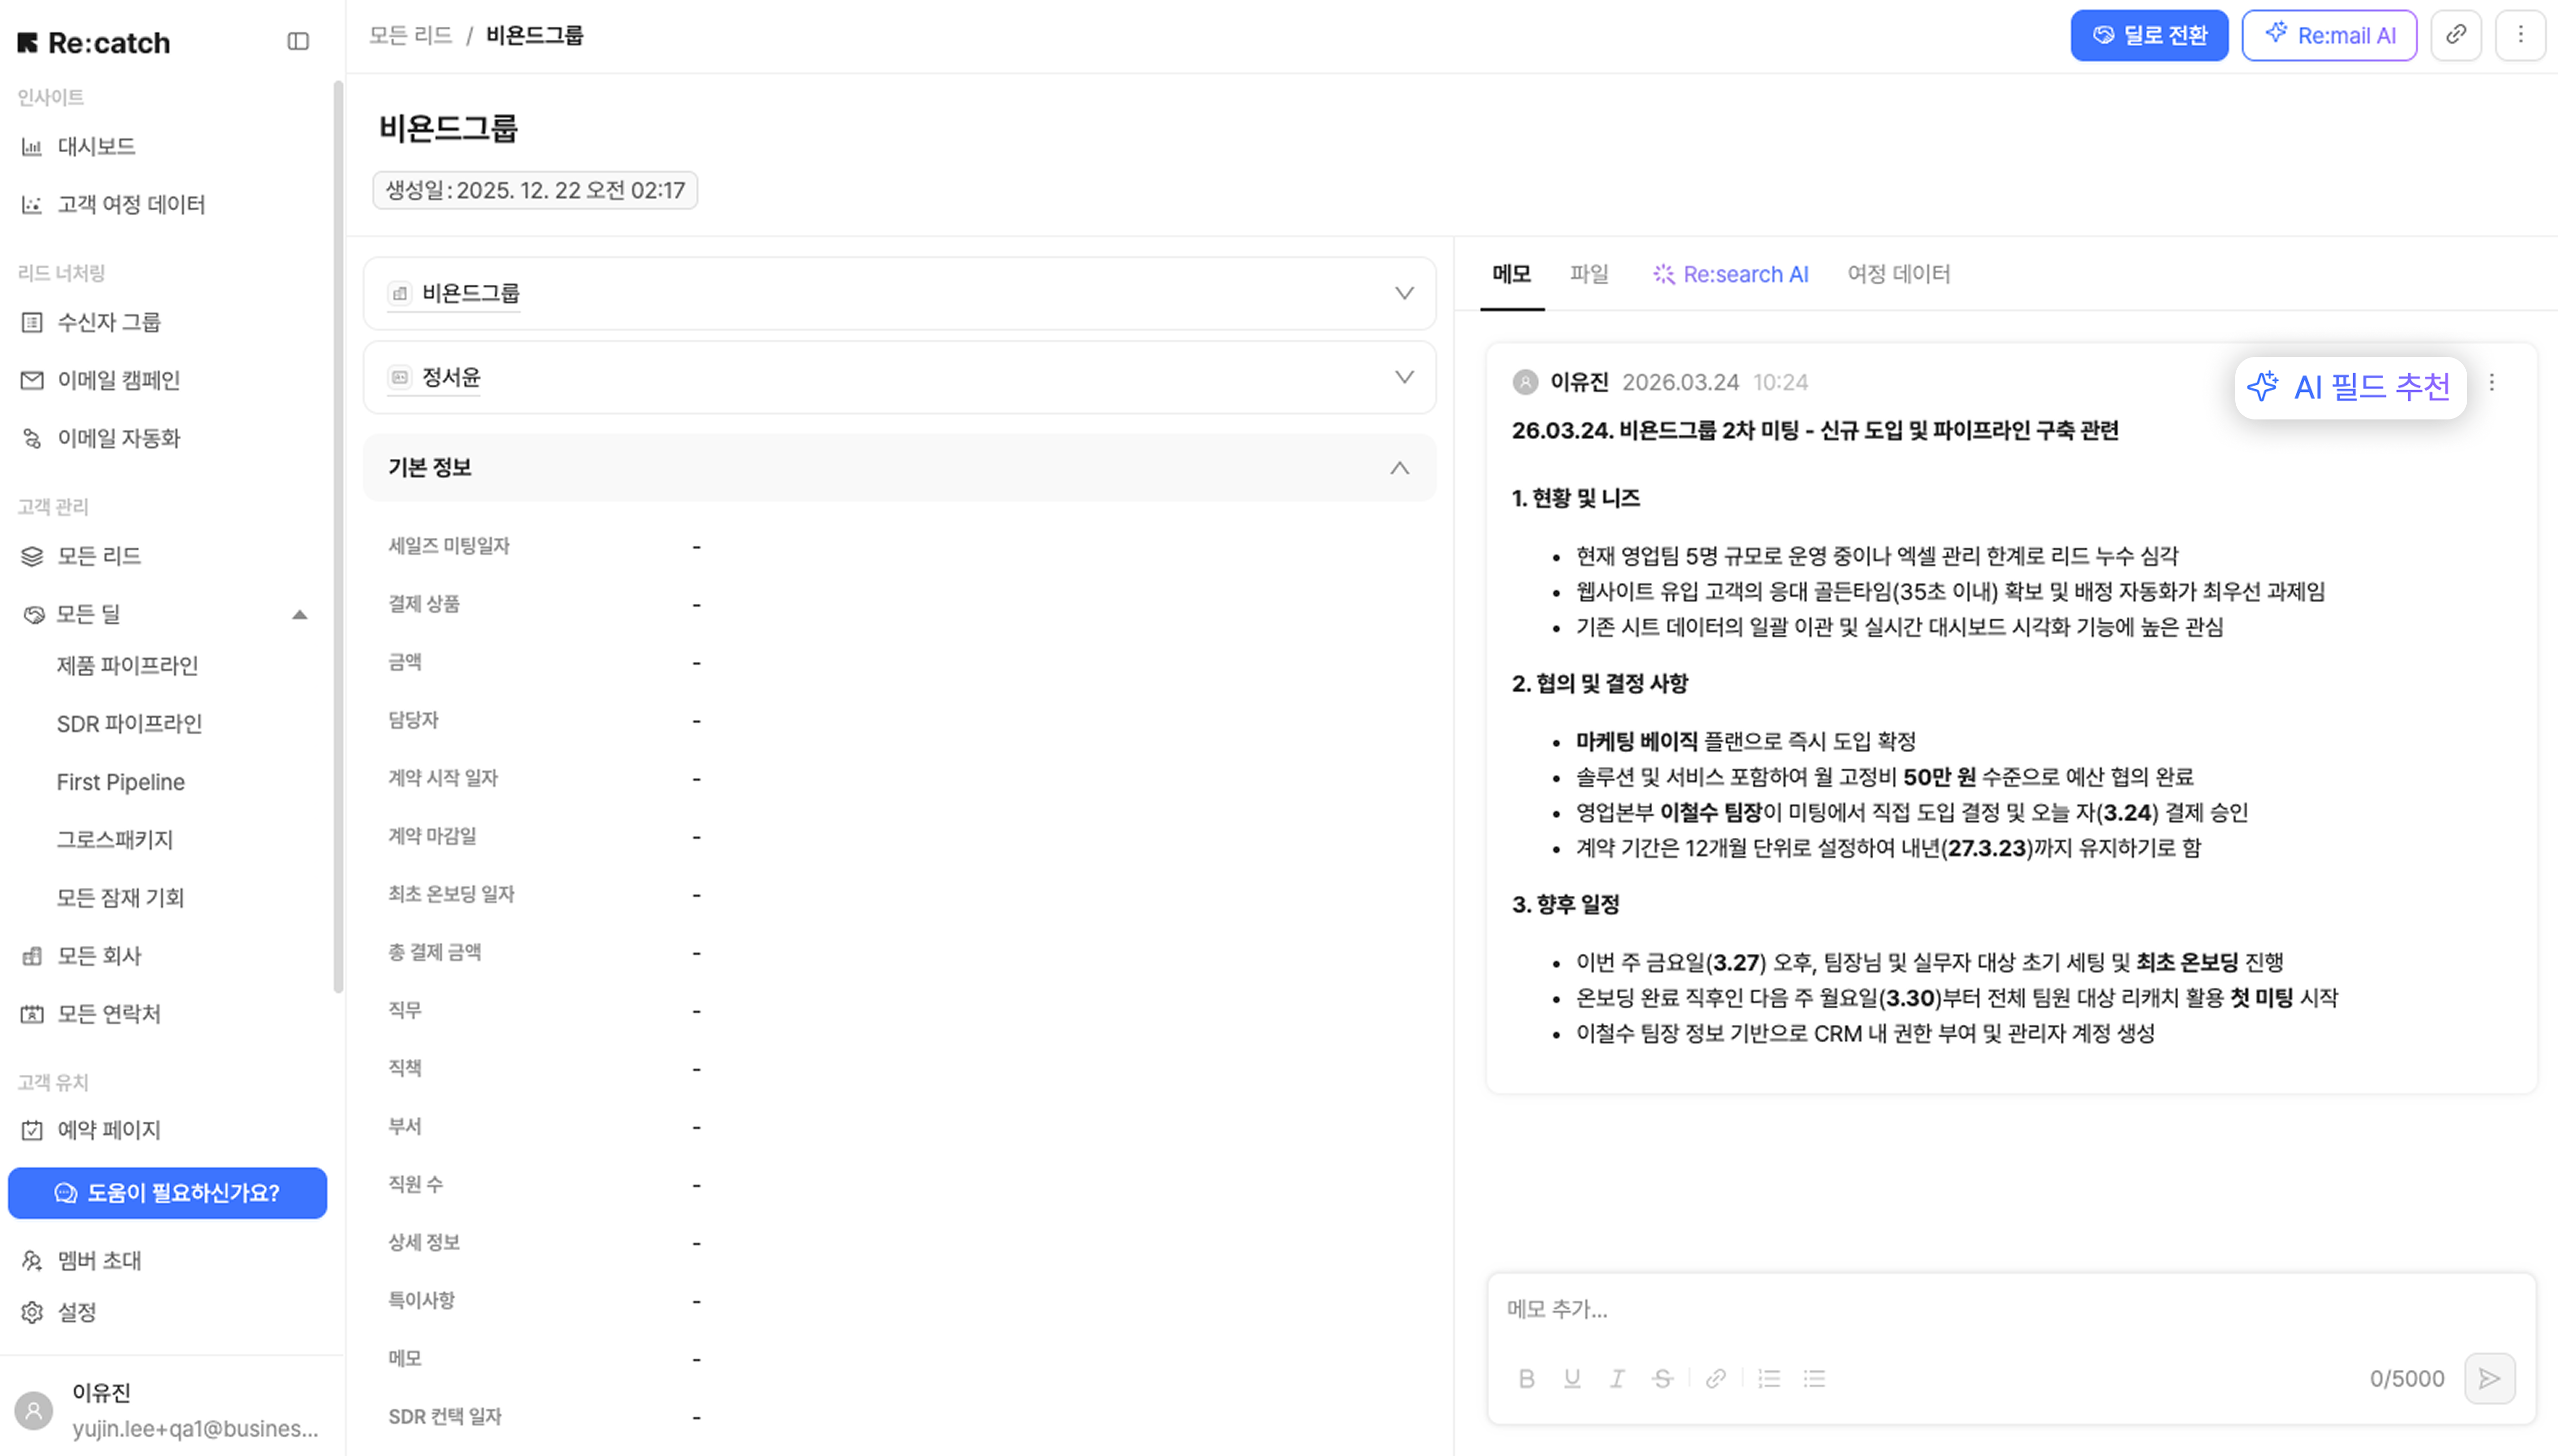Image resolution: width=2558 pixels, height=1456 pixels.
Task: Expand the 정서윤 contact card
Action: tap(1404, 377)
